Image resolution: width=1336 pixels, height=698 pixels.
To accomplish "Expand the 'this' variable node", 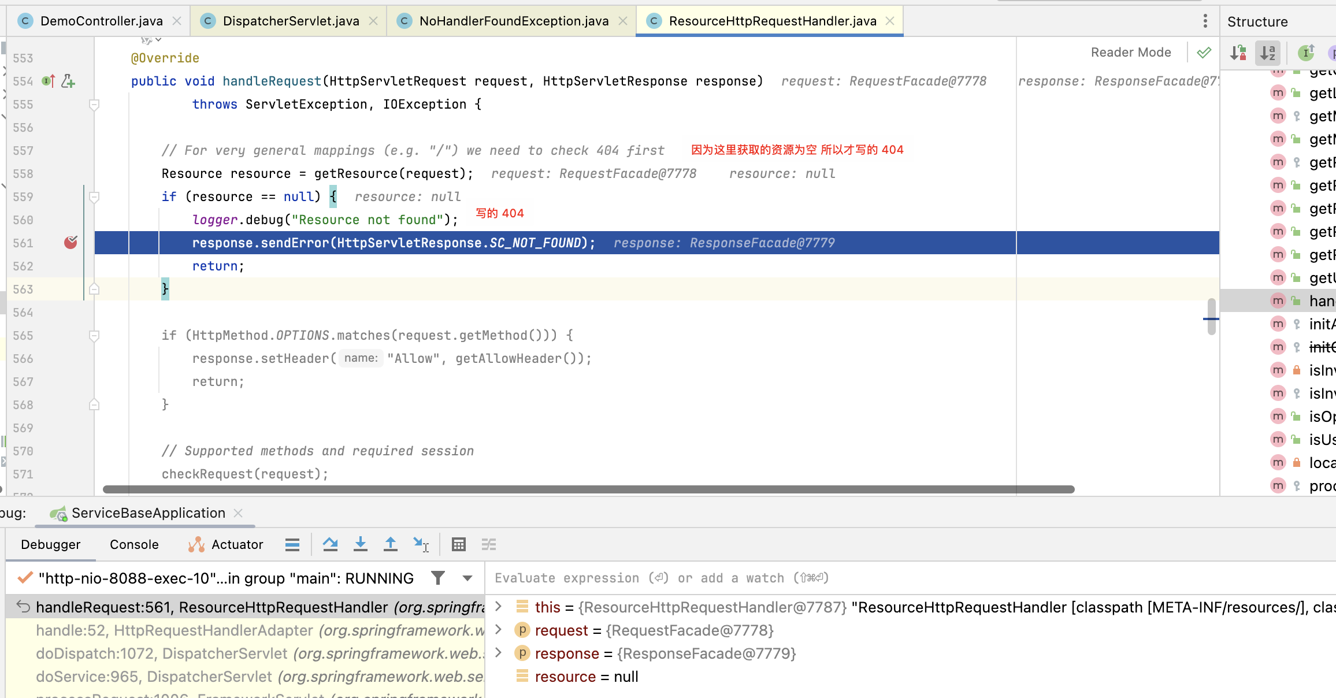I will [x=499, y=607].
